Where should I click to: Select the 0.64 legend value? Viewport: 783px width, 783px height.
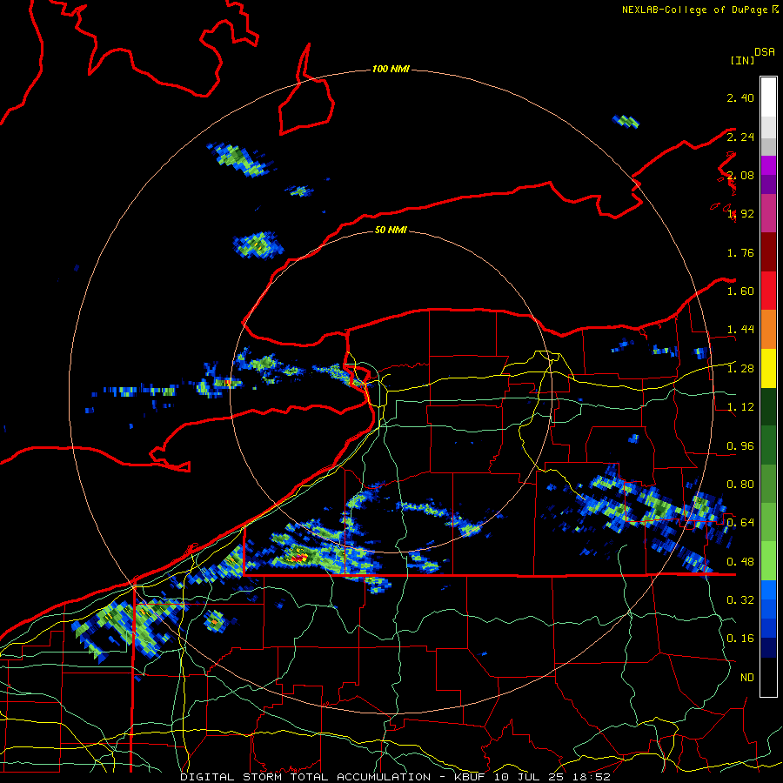pyautogui.click(x=740, y=523)
